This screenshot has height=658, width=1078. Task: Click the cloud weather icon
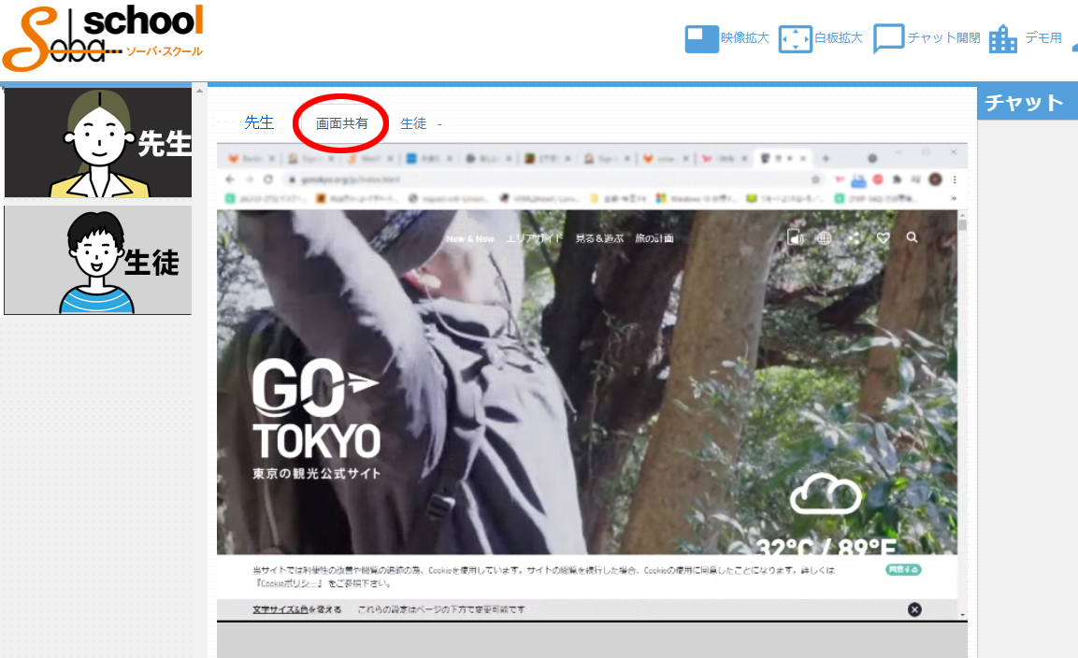825,493
